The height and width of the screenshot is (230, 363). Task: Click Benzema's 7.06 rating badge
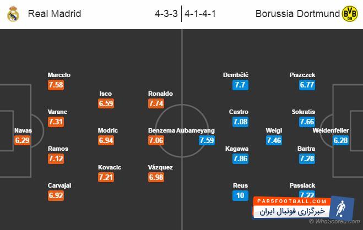[x=157, y=140]
